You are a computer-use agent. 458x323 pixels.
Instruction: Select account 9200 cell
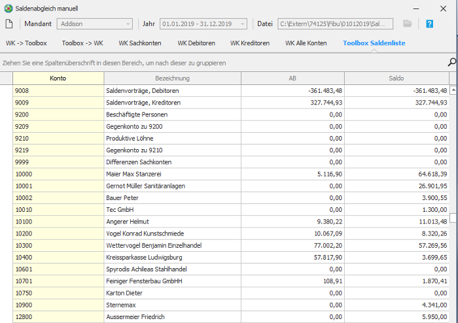coord(58,114)
